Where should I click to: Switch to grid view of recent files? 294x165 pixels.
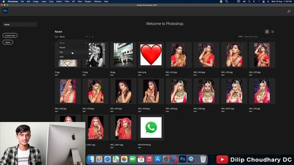[267, 32]
